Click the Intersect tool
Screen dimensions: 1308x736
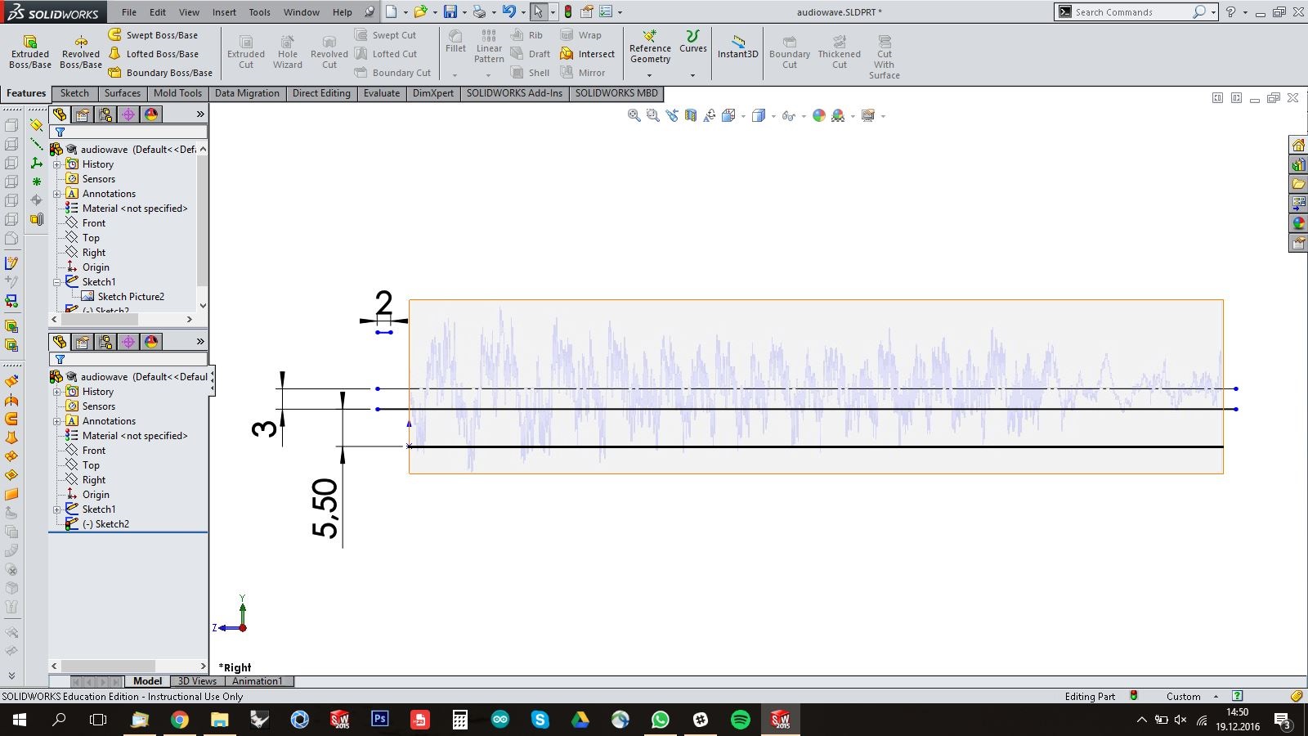(587, 54)
